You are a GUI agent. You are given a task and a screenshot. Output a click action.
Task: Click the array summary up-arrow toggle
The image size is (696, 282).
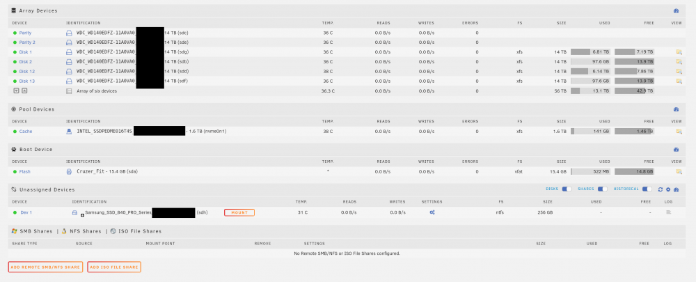[x=24, y=91]
